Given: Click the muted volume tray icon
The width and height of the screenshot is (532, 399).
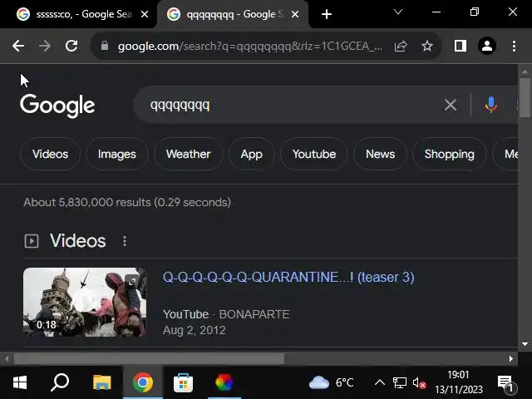Looking at the screenshot, I should coord(419,382).
